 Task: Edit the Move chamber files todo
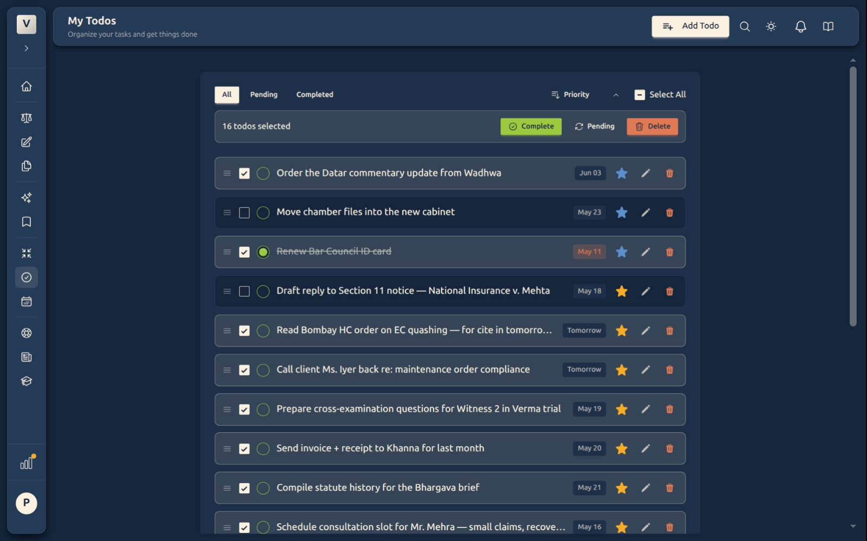pos(645,213)
